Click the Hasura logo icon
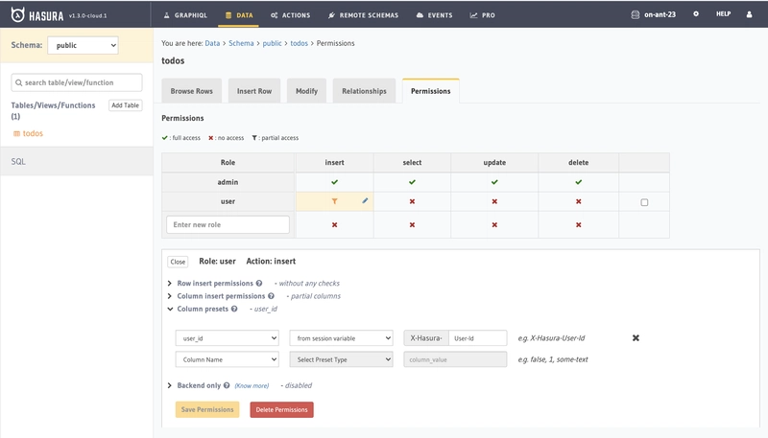The height and width of the screenshot is (438, 768). pos(17,14)
